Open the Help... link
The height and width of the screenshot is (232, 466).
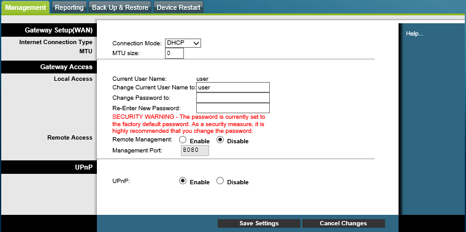(414, 34)
